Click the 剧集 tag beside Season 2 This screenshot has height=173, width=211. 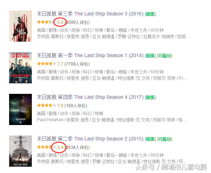pos(150,139)
